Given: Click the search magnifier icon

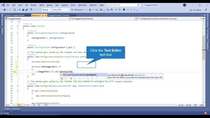Looking at the screenshot, I should tap(138, 5).
